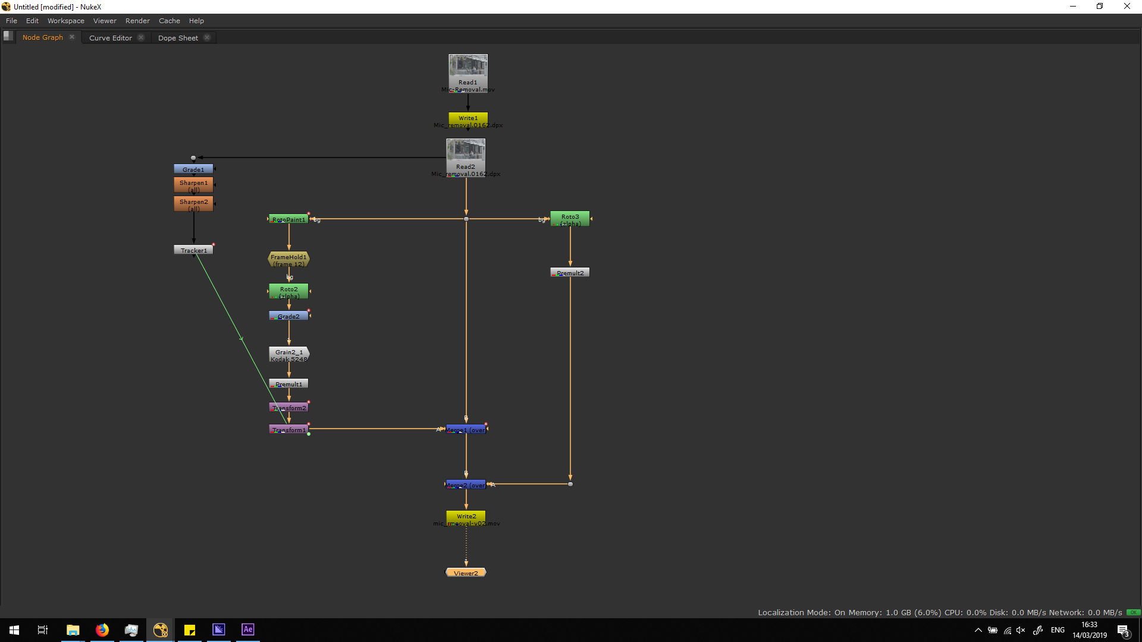Viewport: 1142px width, 642px height.
Task: Show hidden system tray icons
Action: point(978,630)
